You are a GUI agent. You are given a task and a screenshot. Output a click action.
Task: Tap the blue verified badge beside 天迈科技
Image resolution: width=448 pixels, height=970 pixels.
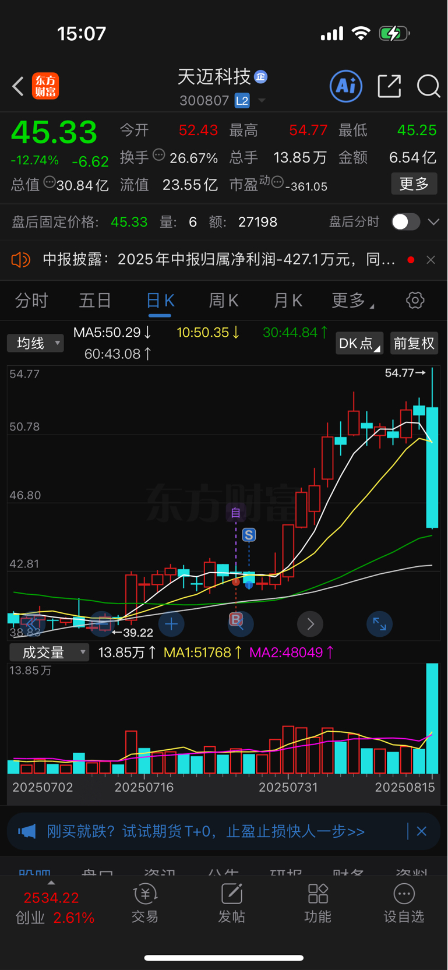(261, 76)
